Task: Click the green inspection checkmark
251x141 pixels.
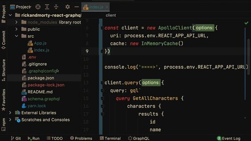Action: pyautogui.click(x=246, y=23)
